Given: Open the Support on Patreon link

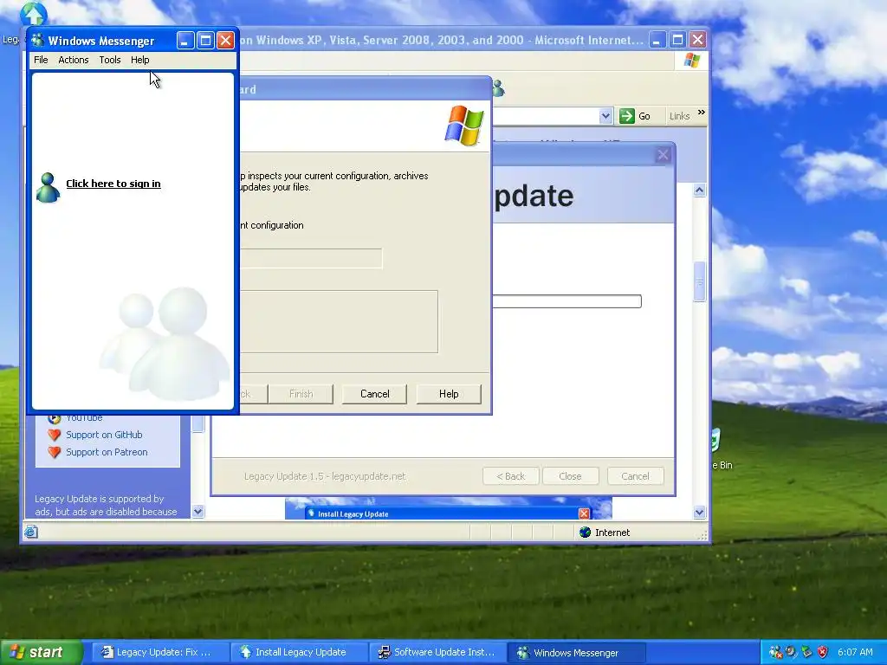Looking at the screenshot, I should tap(107, 452).
